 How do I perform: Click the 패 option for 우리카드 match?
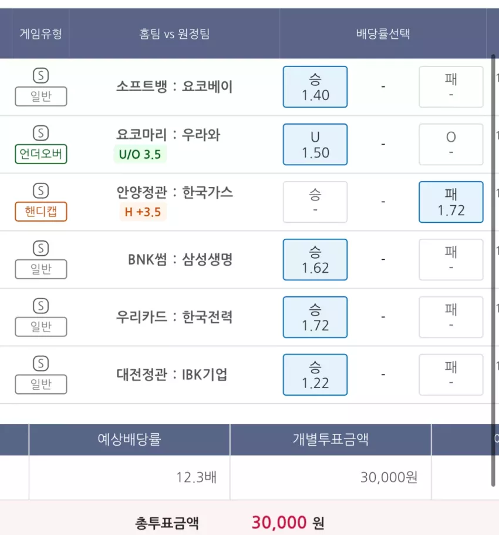pos(451,317)
